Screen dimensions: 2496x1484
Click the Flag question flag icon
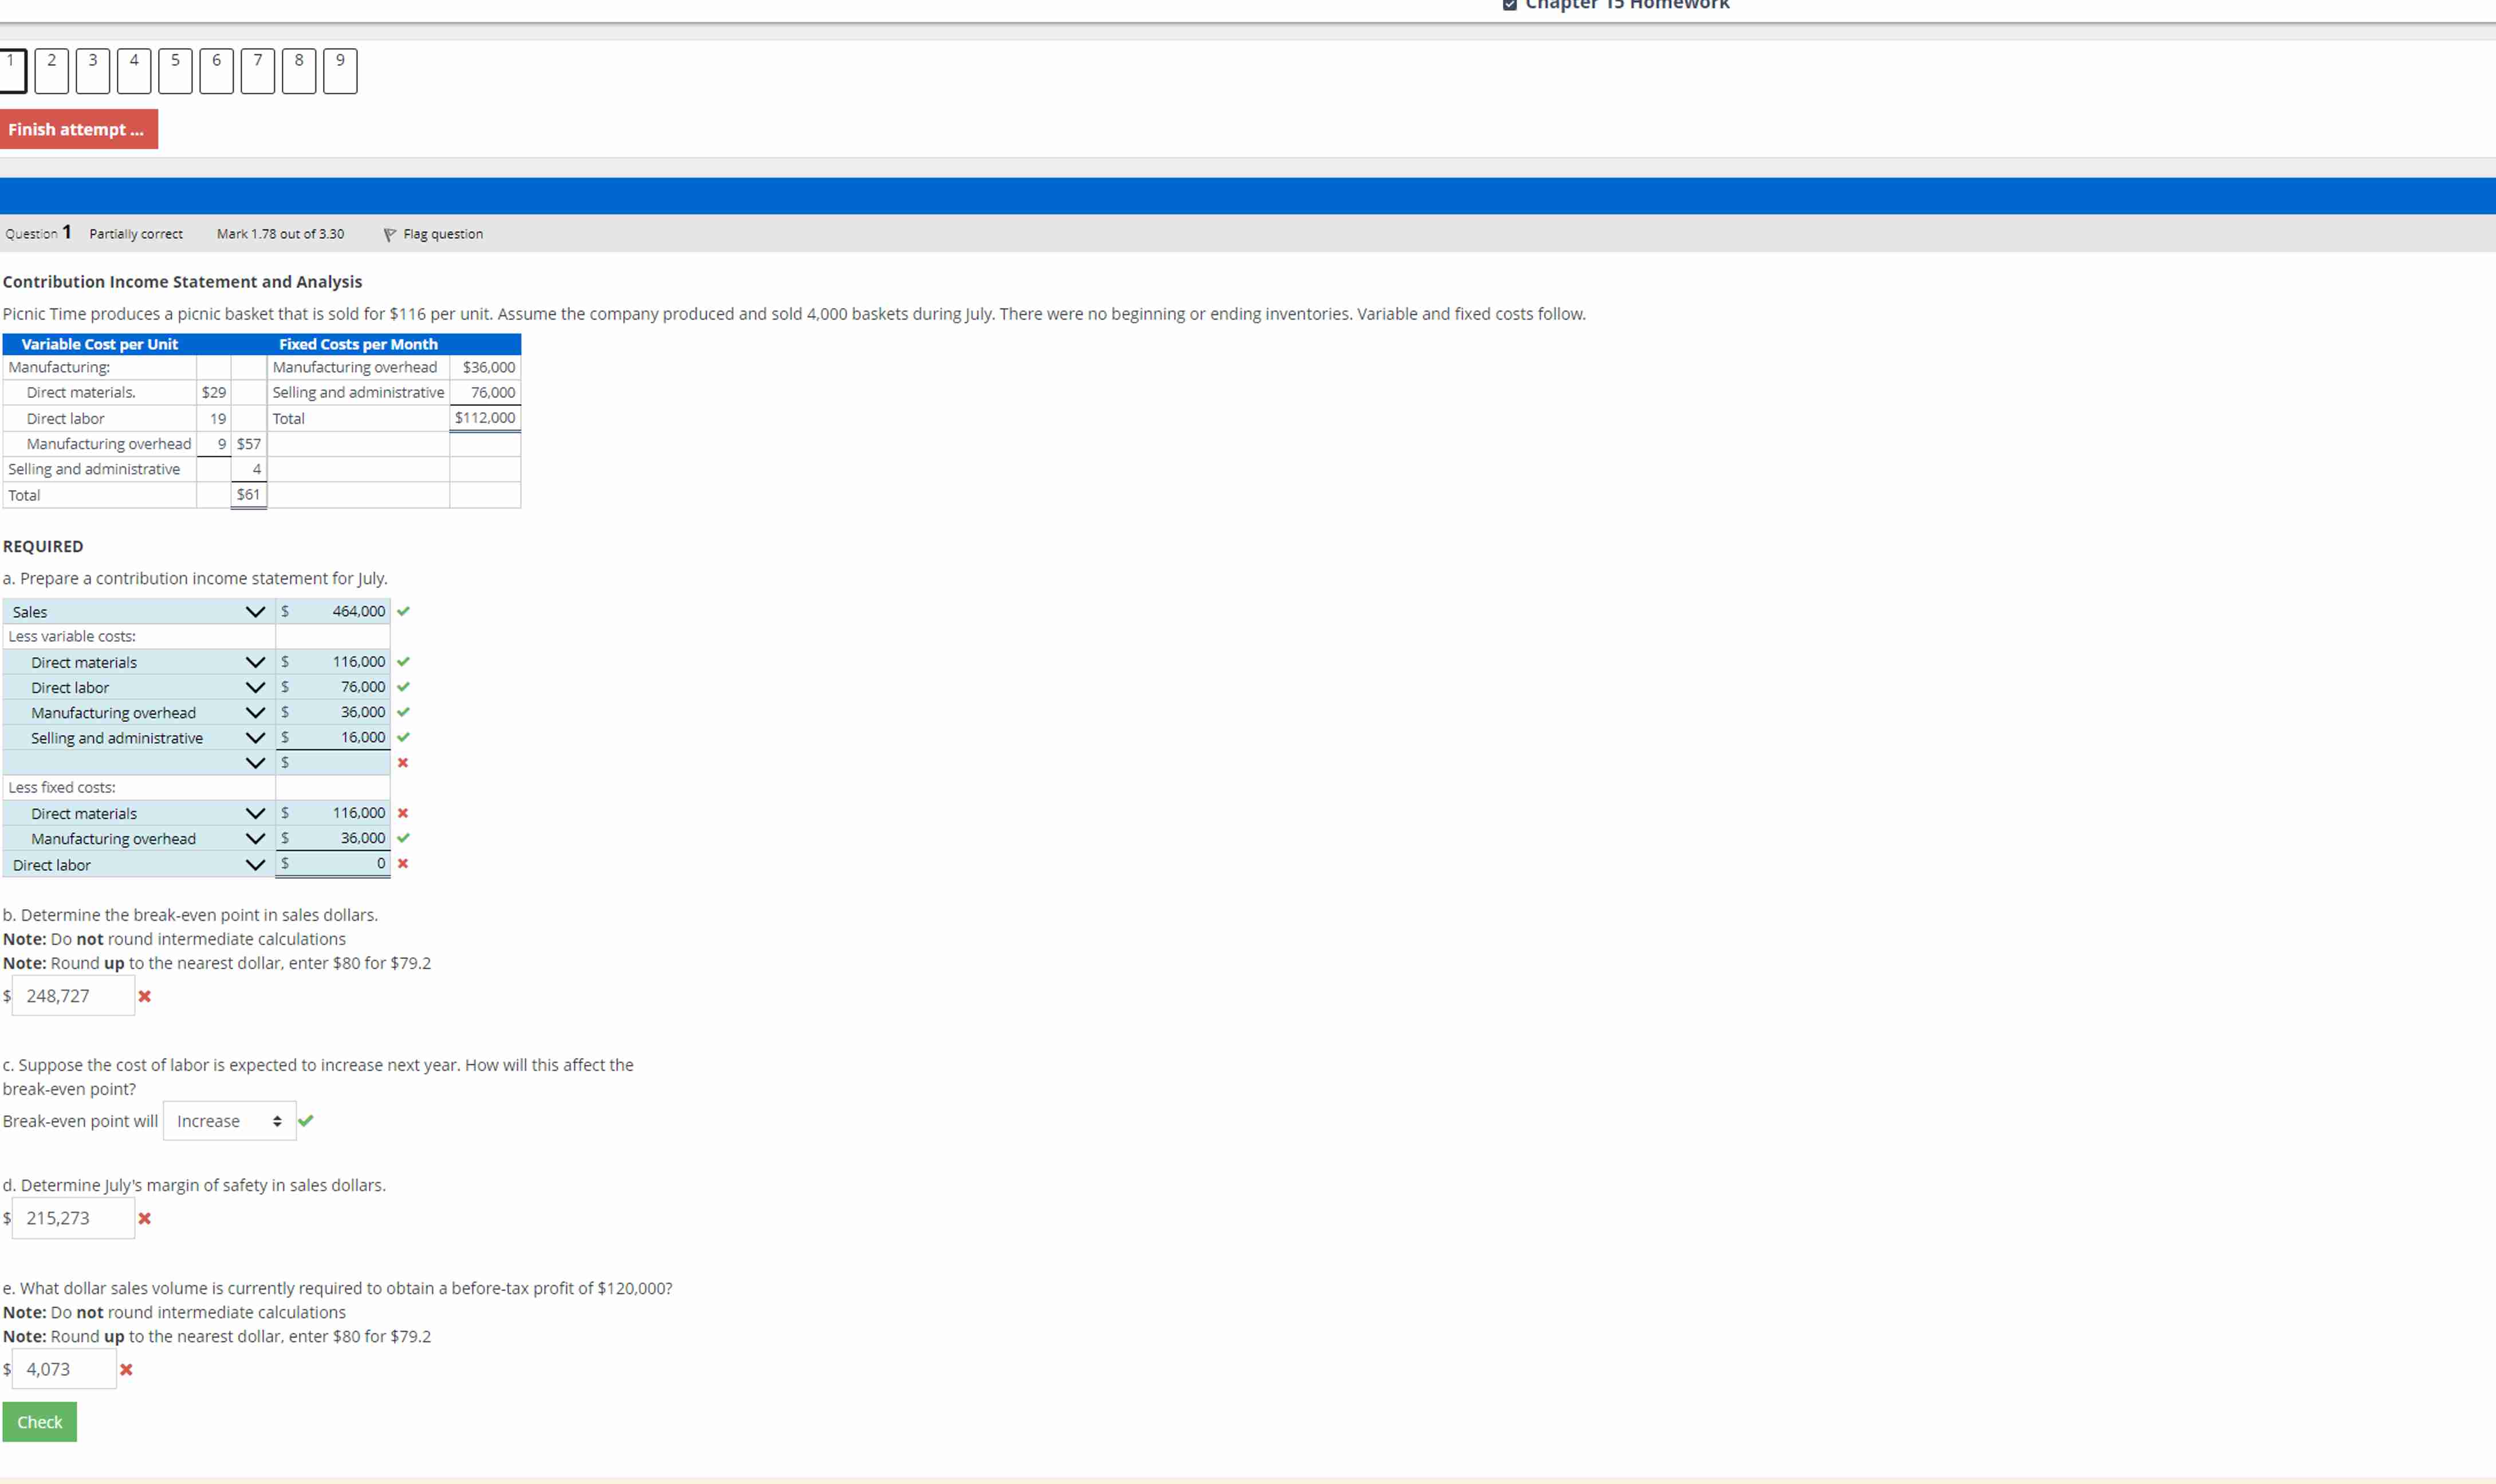389,234
